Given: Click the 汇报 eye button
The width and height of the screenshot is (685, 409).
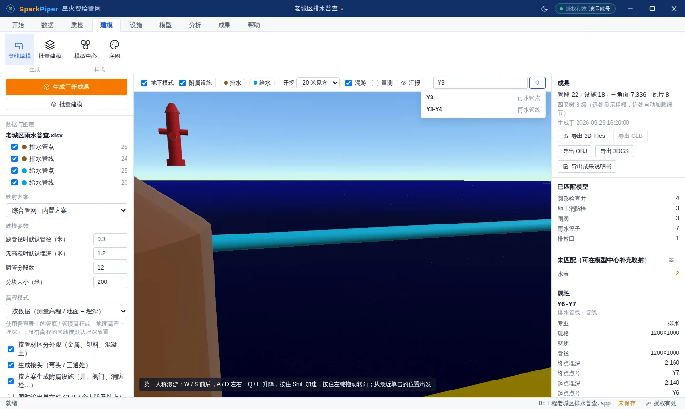Looking at the screenshot, I should point(411,83).
